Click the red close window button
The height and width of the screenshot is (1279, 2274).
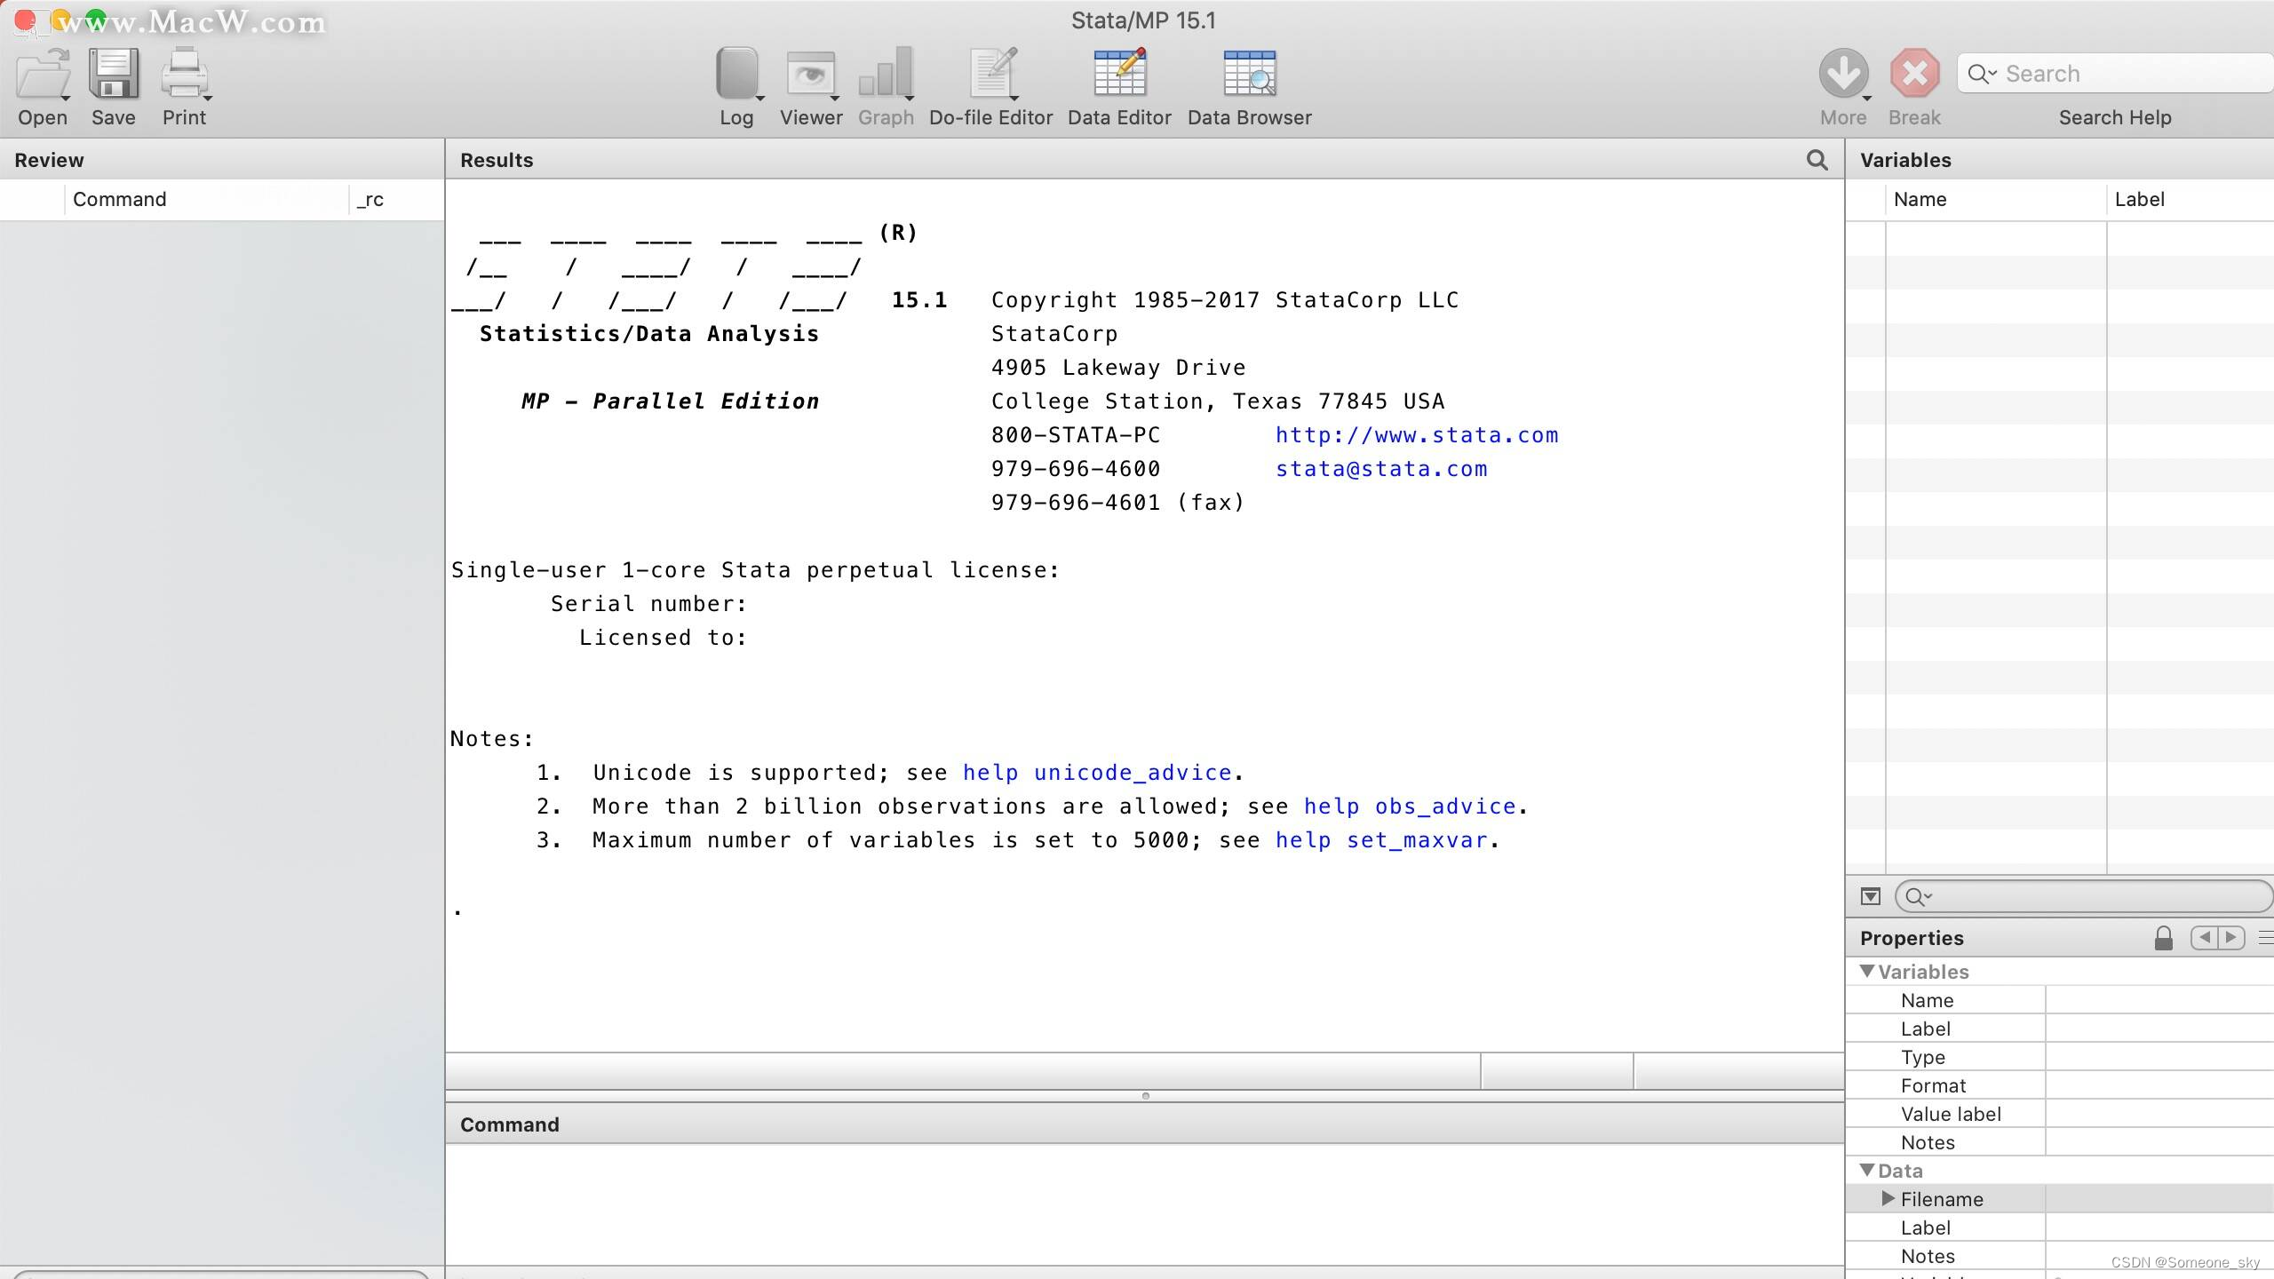(x=26, y=20)
